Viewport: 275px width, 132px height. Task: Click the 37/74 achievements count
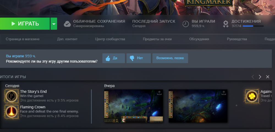[236, 26]
